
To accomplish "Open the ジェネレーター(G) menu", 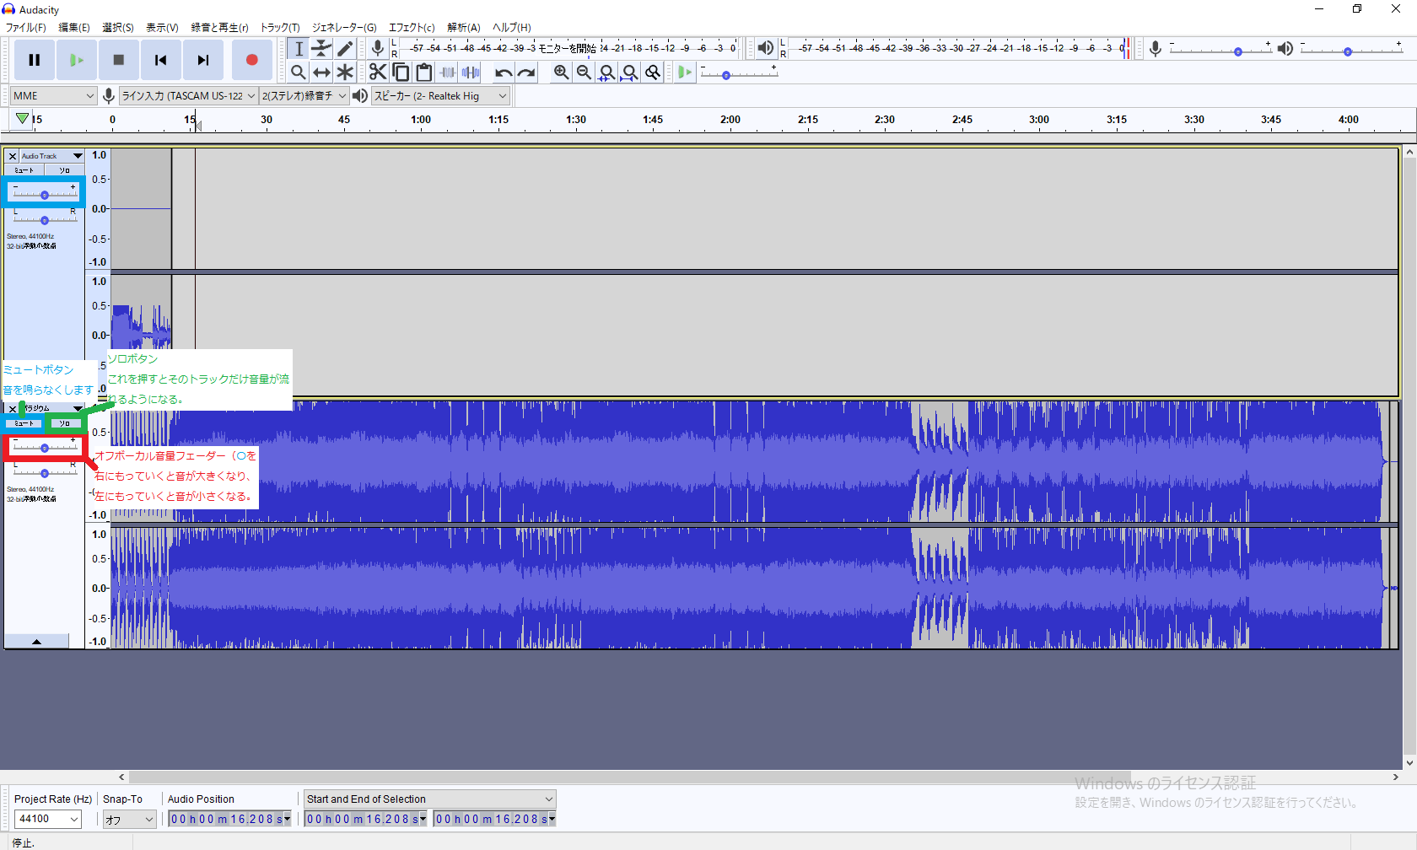I will tap(344, 27).
